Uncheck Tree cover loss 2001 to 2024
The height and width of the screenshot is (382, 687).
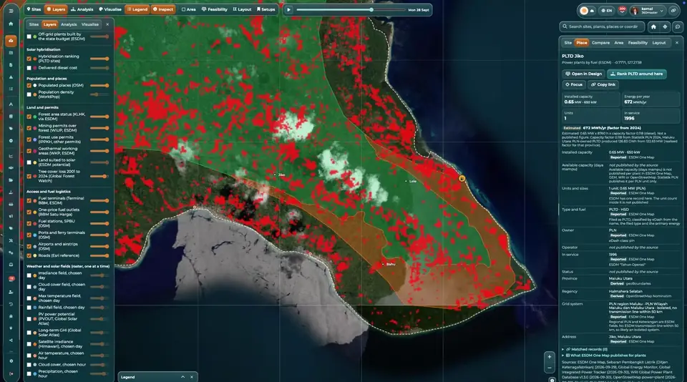click(29, 176)
